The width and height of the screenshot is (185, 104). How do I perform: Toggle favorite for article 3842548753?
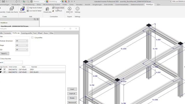(x=5, y=72)
